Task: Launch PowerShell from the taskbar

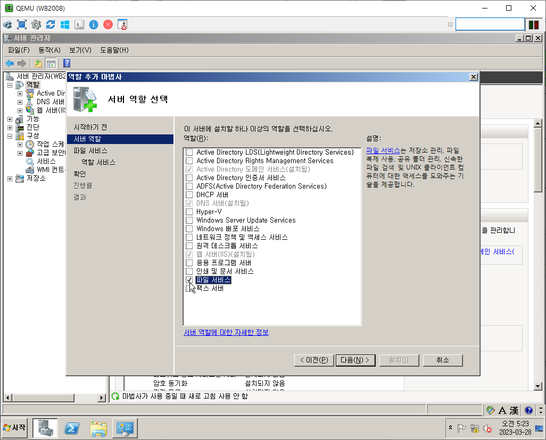Action: (x=72, y=428)
